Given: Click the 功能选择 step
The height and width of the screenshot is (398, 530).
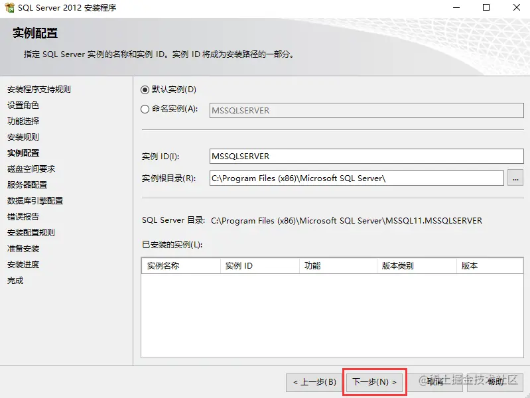Looking at the screenshot, I should (23, 121).
